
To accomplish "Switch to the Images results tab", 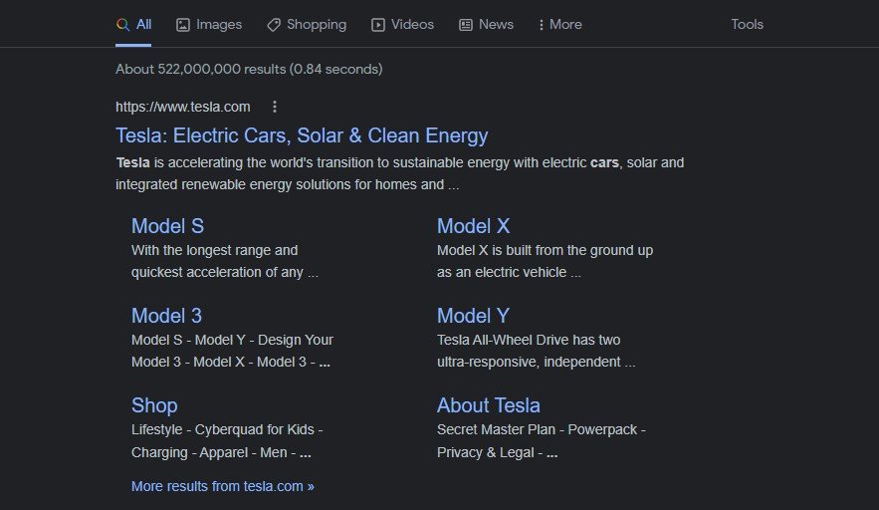I will pos(209,25).
